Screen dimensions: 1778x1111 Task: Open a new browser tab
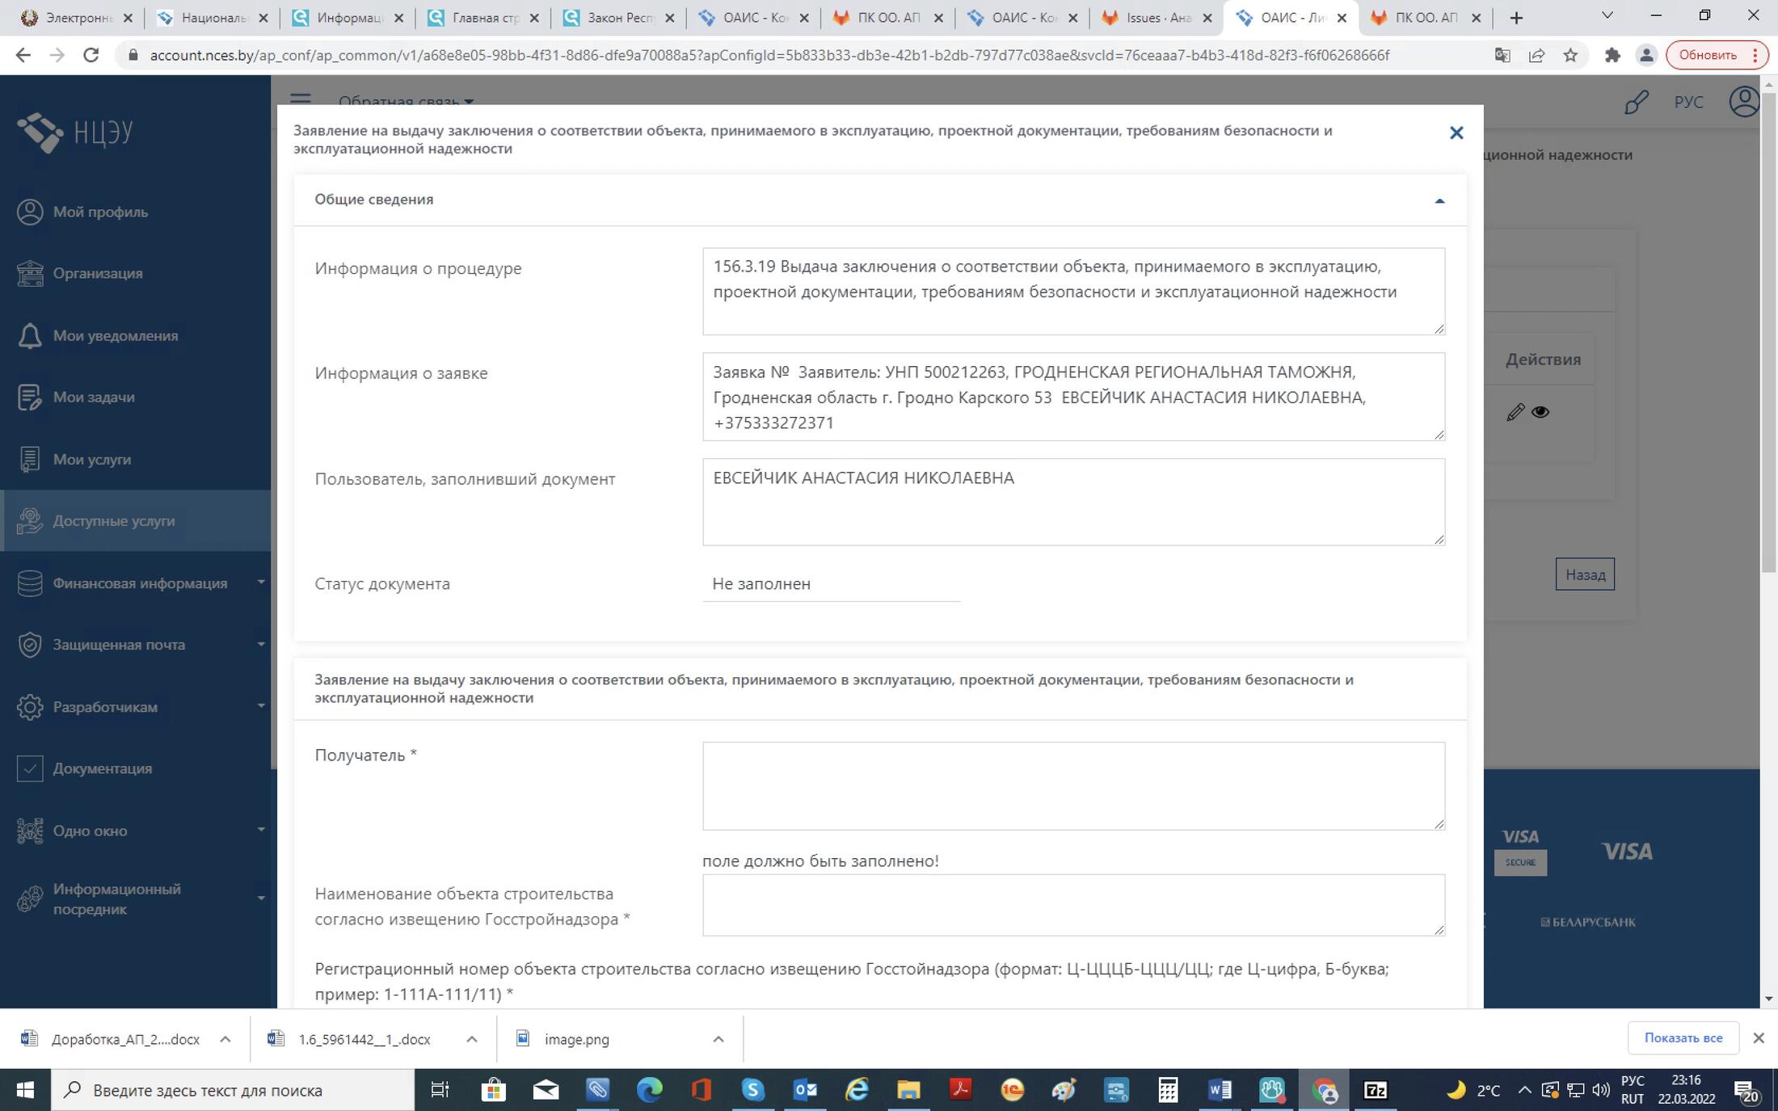1516,18
